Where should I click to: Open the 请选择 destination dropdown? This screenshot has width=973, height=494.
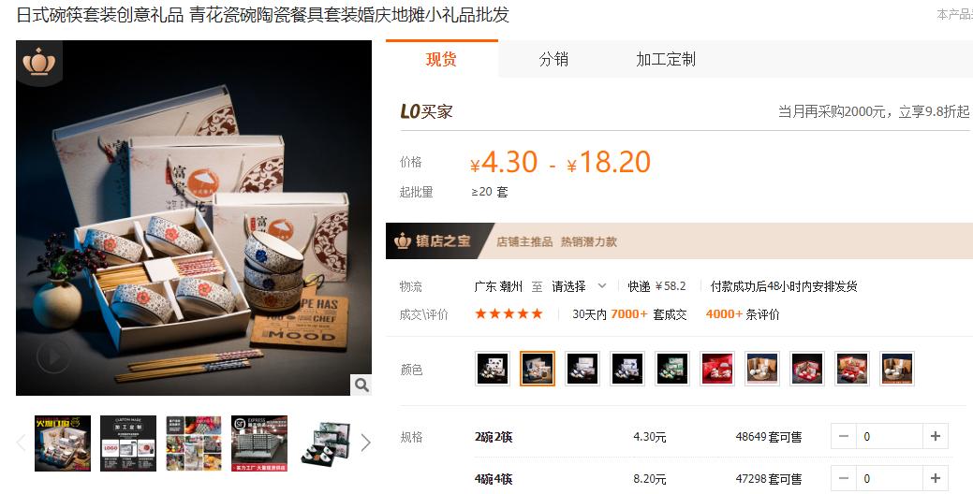(x=579, y=286)
